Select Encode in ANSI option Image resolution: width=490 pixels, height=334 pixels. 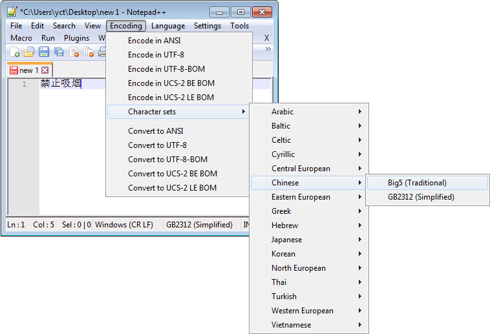pos(154,41)
